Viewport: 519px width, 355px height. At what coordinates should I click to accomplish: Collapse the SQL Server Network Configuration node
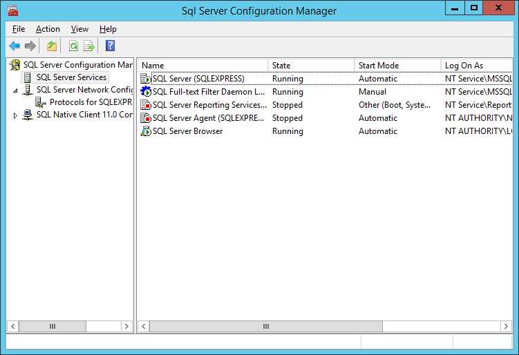(x=15, y=90)
